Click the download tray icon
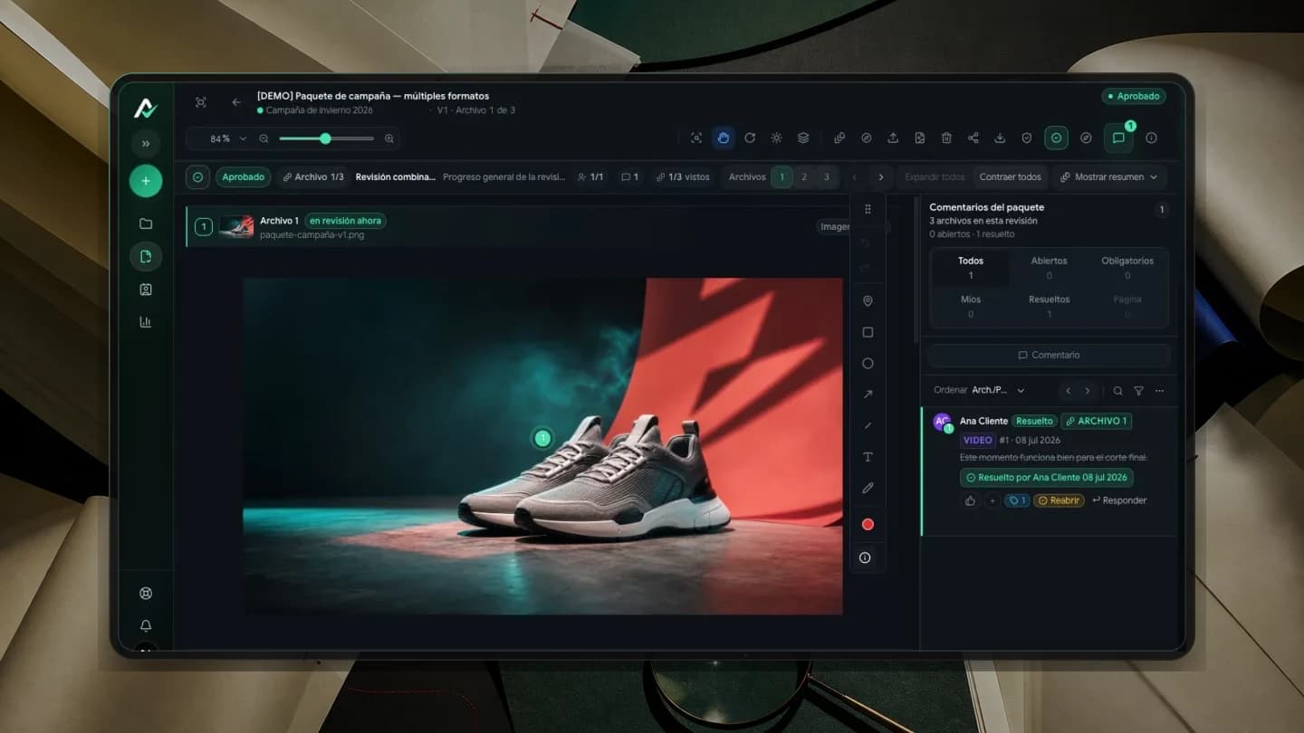 1000,138
